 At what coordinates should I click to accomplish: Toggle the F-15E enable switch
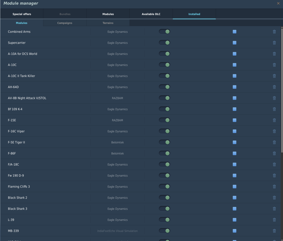coord(164,120)
